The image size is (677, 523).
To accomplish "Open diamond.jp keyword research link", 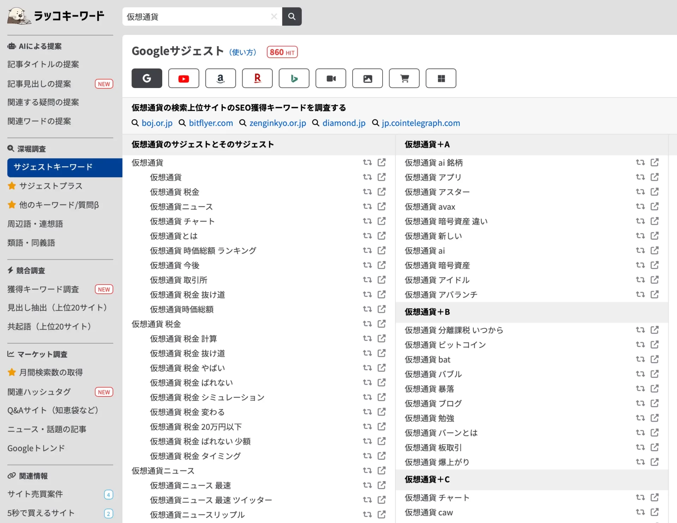I will click(344, 123).
